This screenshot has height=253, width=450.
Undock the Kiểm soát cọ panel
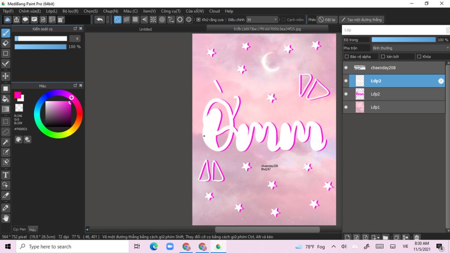[75, 29]
